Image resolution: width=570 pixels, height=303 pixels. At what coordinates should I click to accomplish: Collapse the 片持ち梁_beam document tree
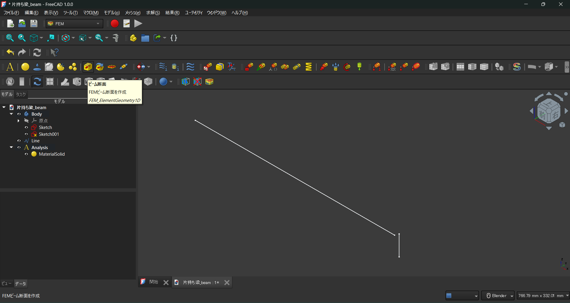pyautogui.click(x=4, y=107)
